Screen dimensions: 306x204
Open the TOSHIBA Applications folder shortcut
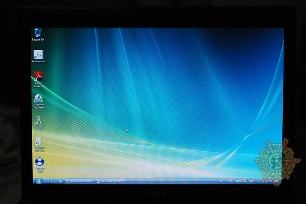(39, 144)
